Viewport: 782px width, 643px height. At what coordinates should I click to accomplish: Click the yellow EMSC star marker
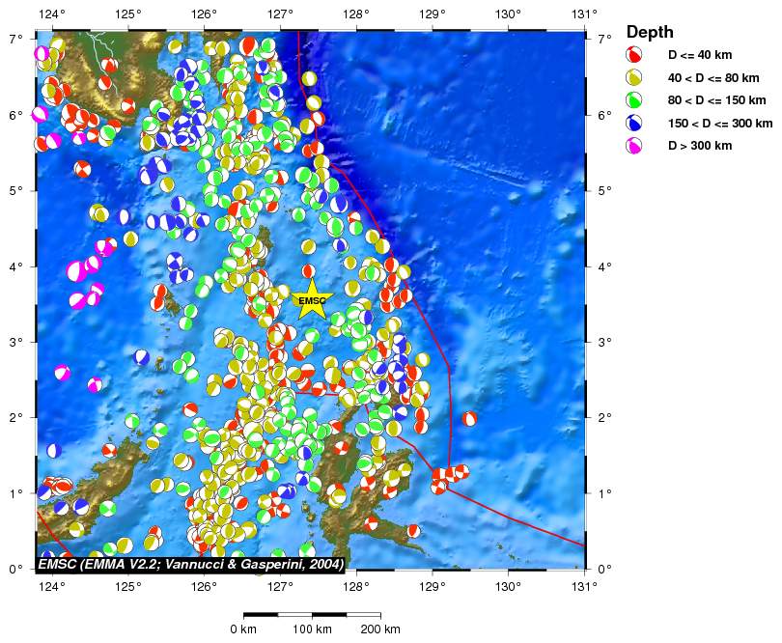(312, 299)
